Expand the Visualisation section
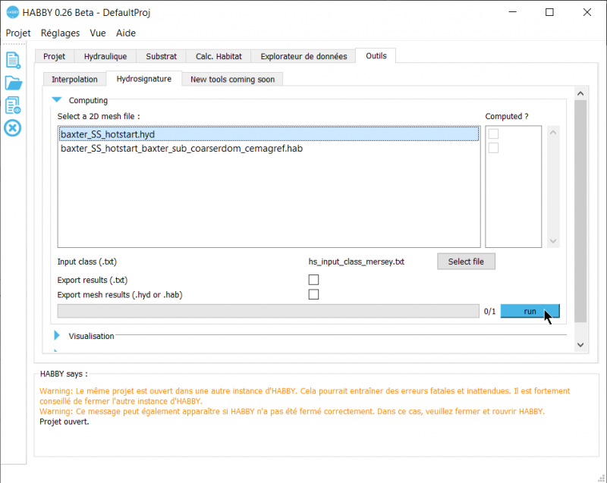Screen dimensions: 607x483 [x=56, y=336]
